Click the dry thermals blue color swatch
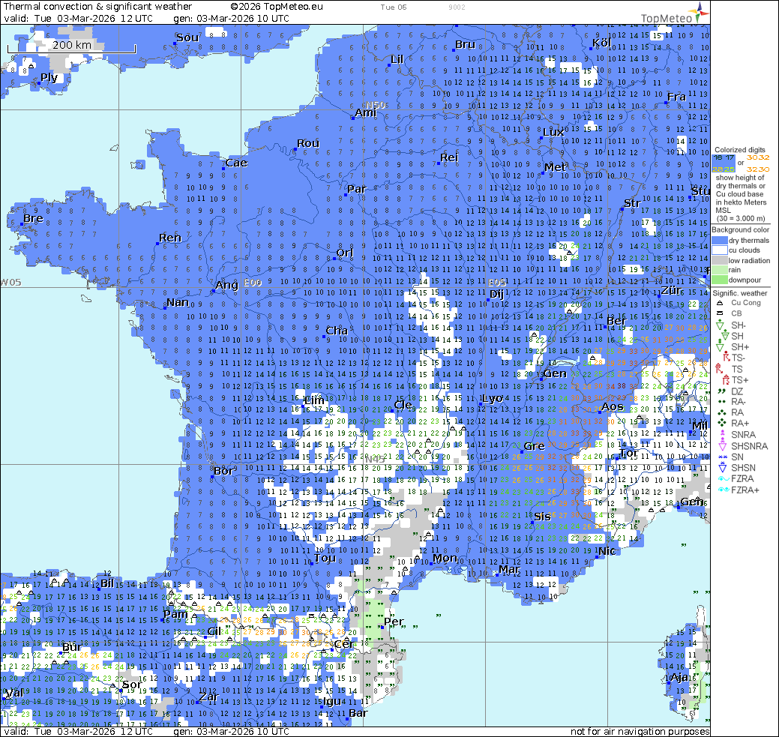Viewport: 779px width, 737px height. pyautogui.click(x=719, y=241)
